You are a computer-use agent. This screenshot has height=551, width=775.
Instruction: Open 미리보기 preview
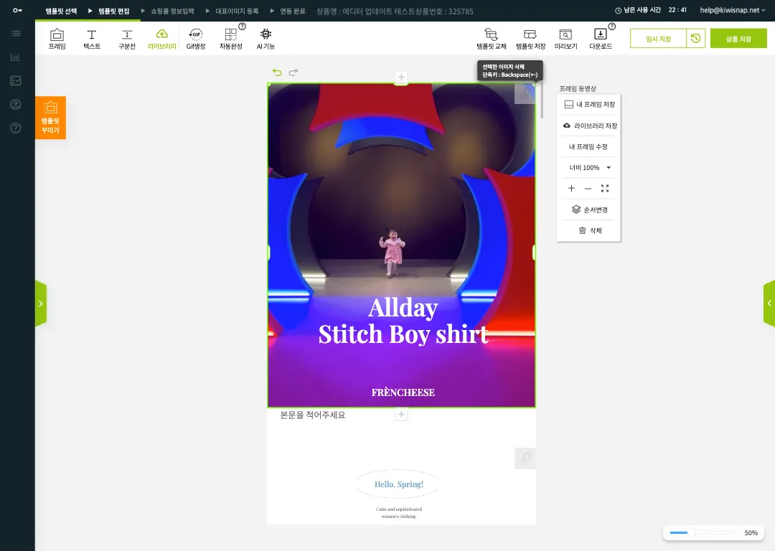tap(565, 39)
